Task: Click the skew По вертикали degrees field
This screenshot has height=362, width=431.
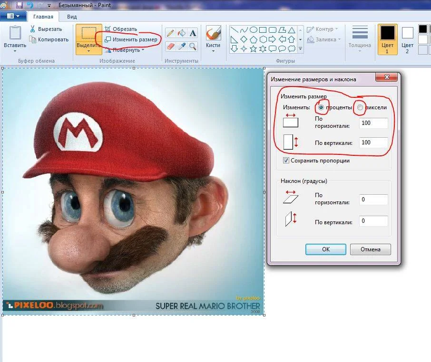Action: click(x=373, y=221)
